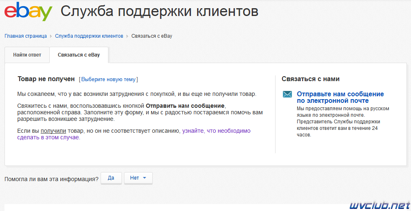Click the Связаться с нами heading
This screenshot has width=411, height=211.
coord(310,79)
